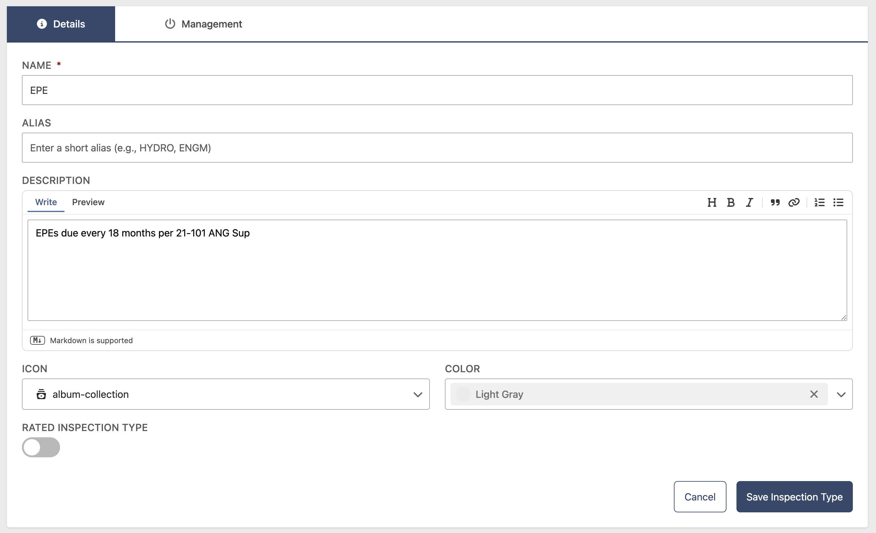876x533 pixels.
Task: Apply bold formatting in description toolbar
Action: point(731,203)
